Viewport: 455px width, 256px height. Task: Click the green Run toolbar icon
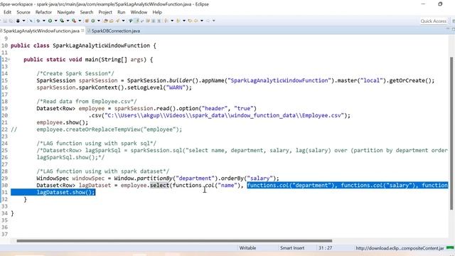pos(50,21)
